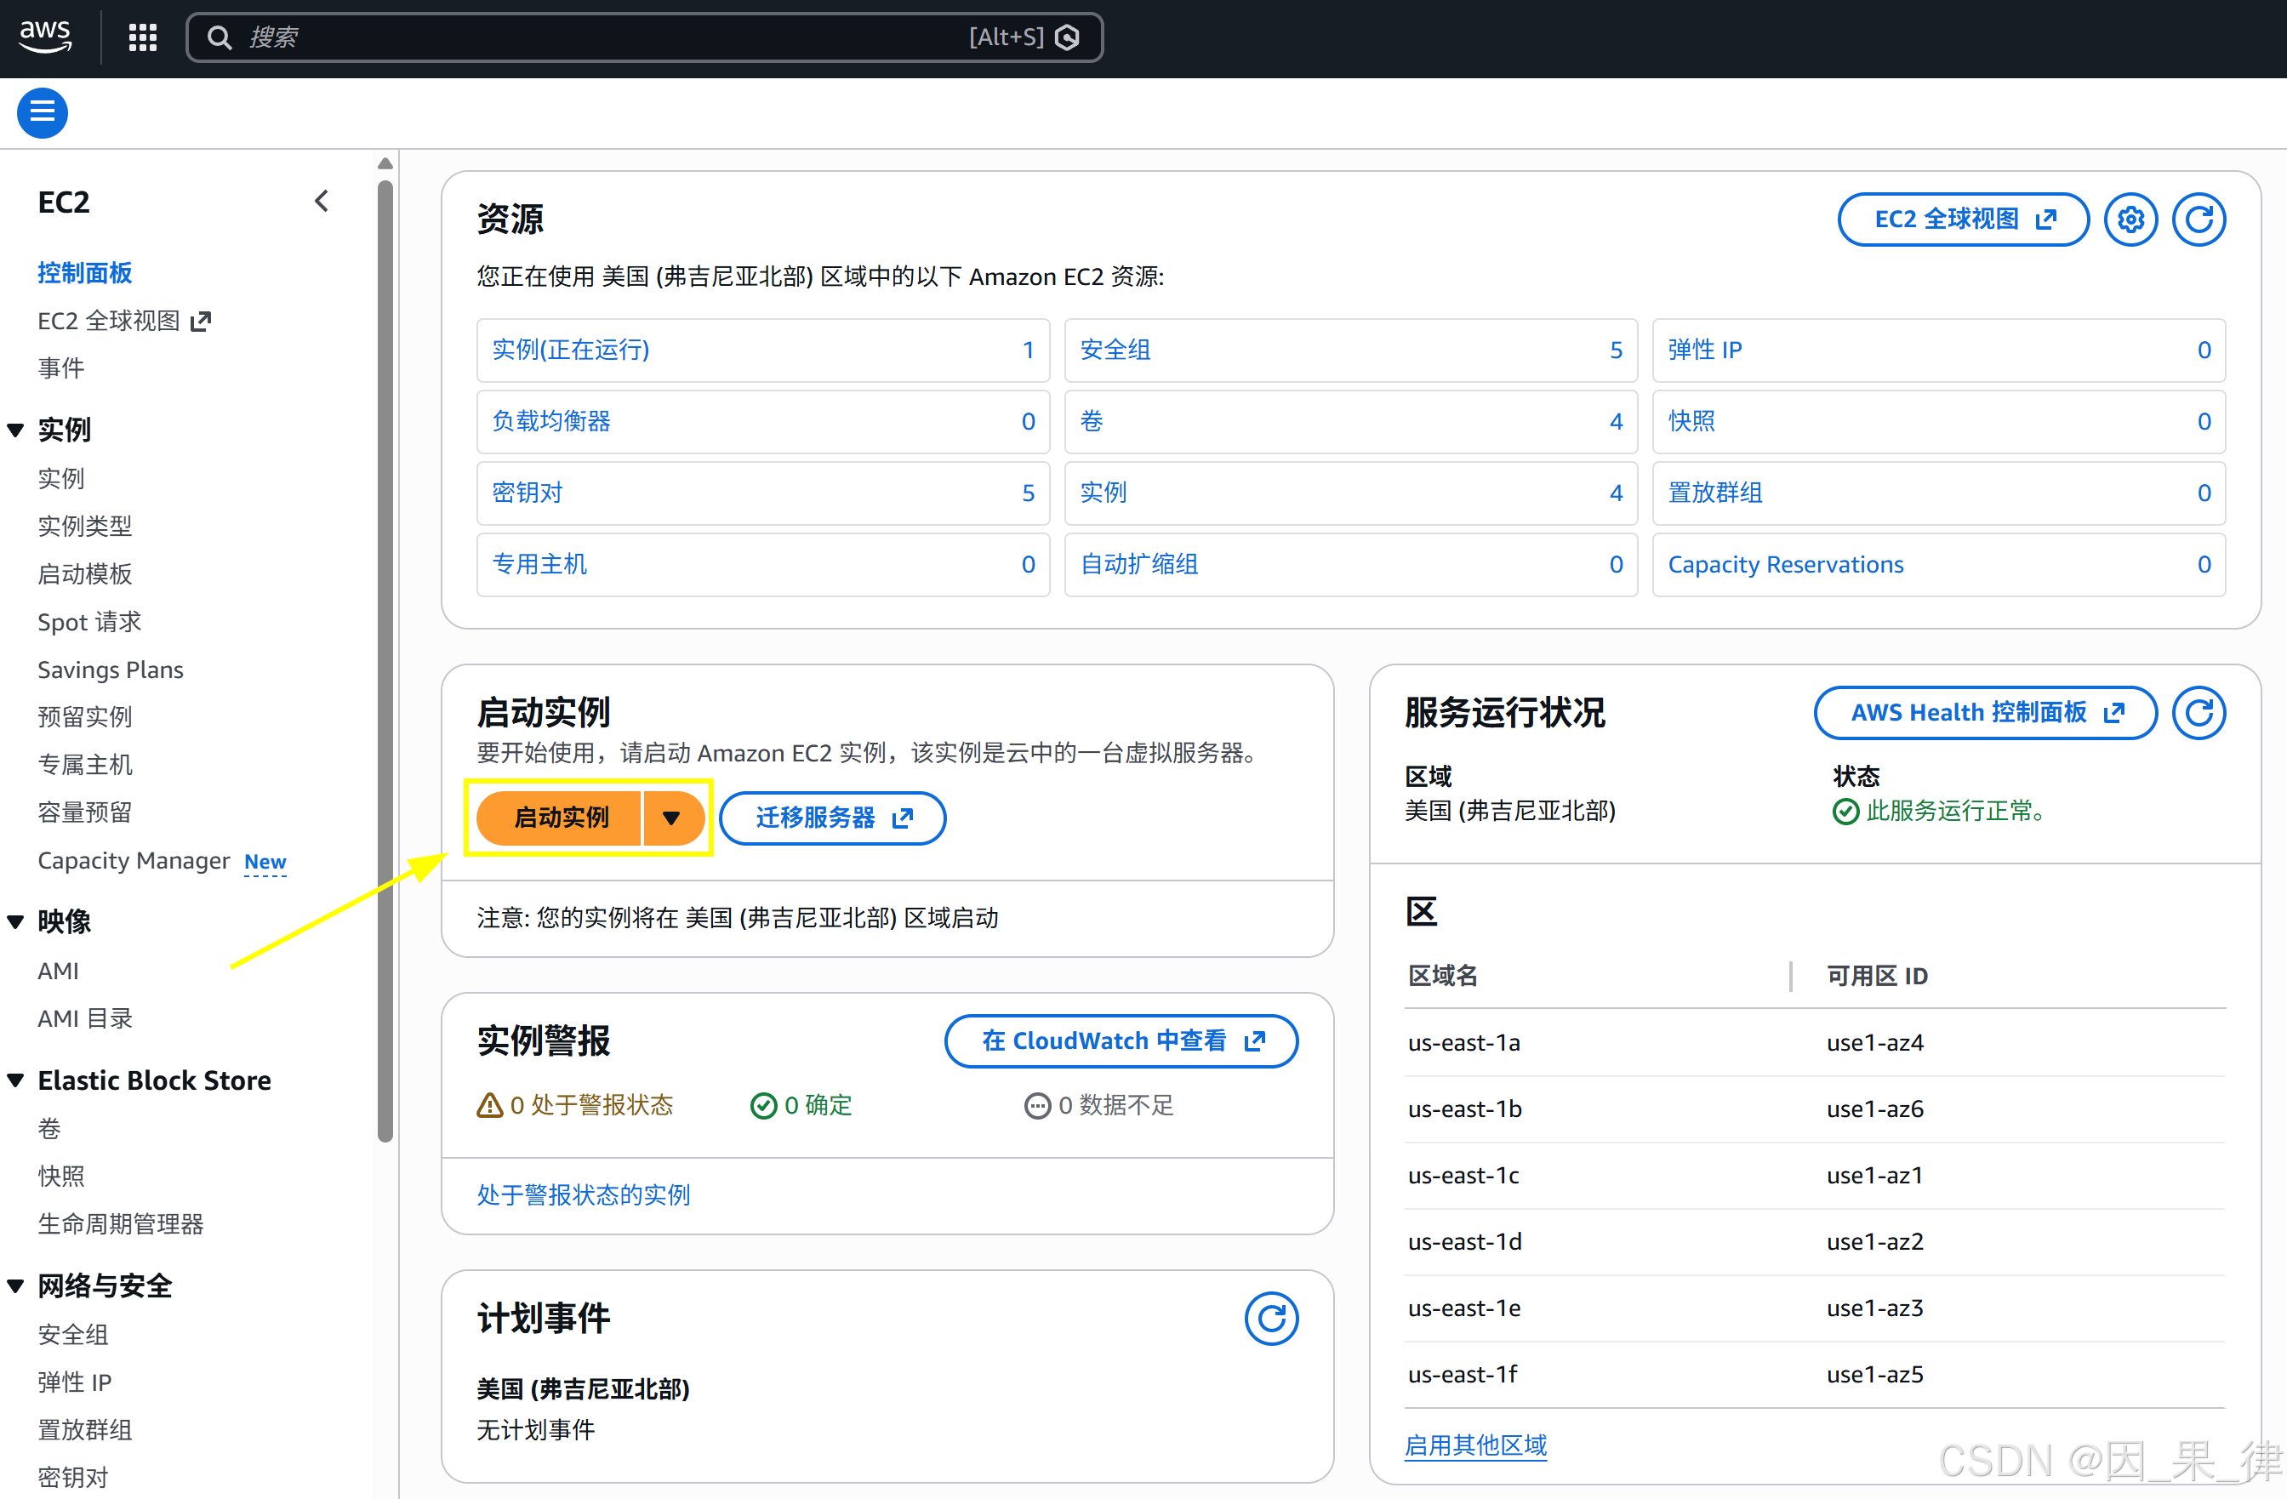Screen dimensions: 2287x1499
Task: Collapse the Elastic Block Store section
Action: pyautogui.click(x=16, y=1080)
